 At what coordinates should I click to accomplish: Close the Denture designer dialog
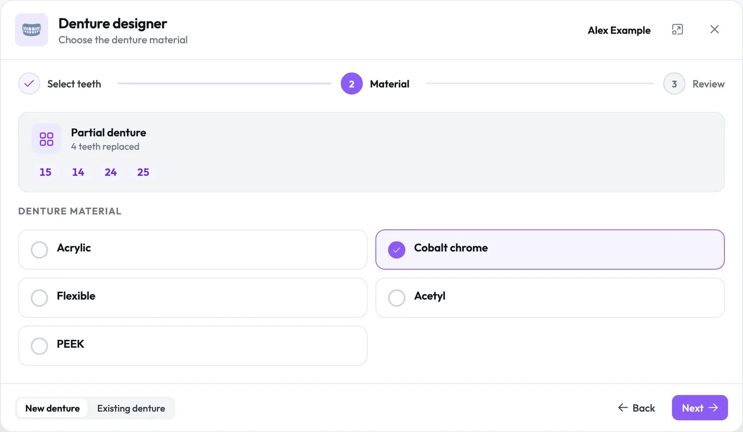[715, 30]
